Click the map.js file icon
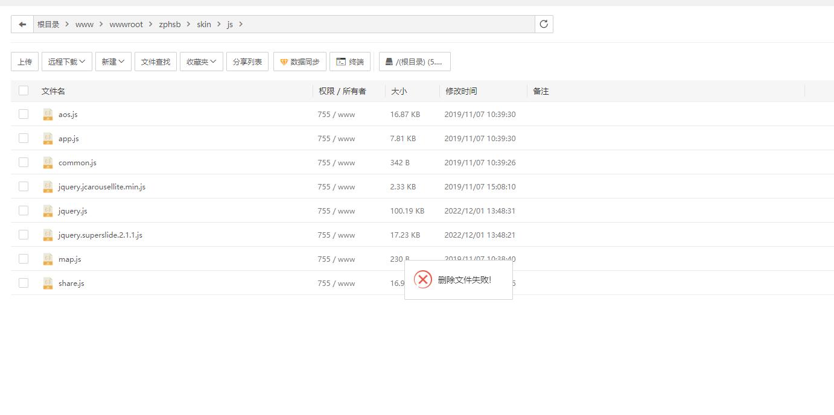The image size is (834, 415). [48, 259]
